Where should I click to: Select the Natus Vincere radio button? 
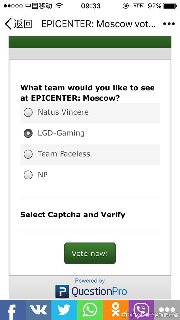pyautogui.click(x=28, y=112)
